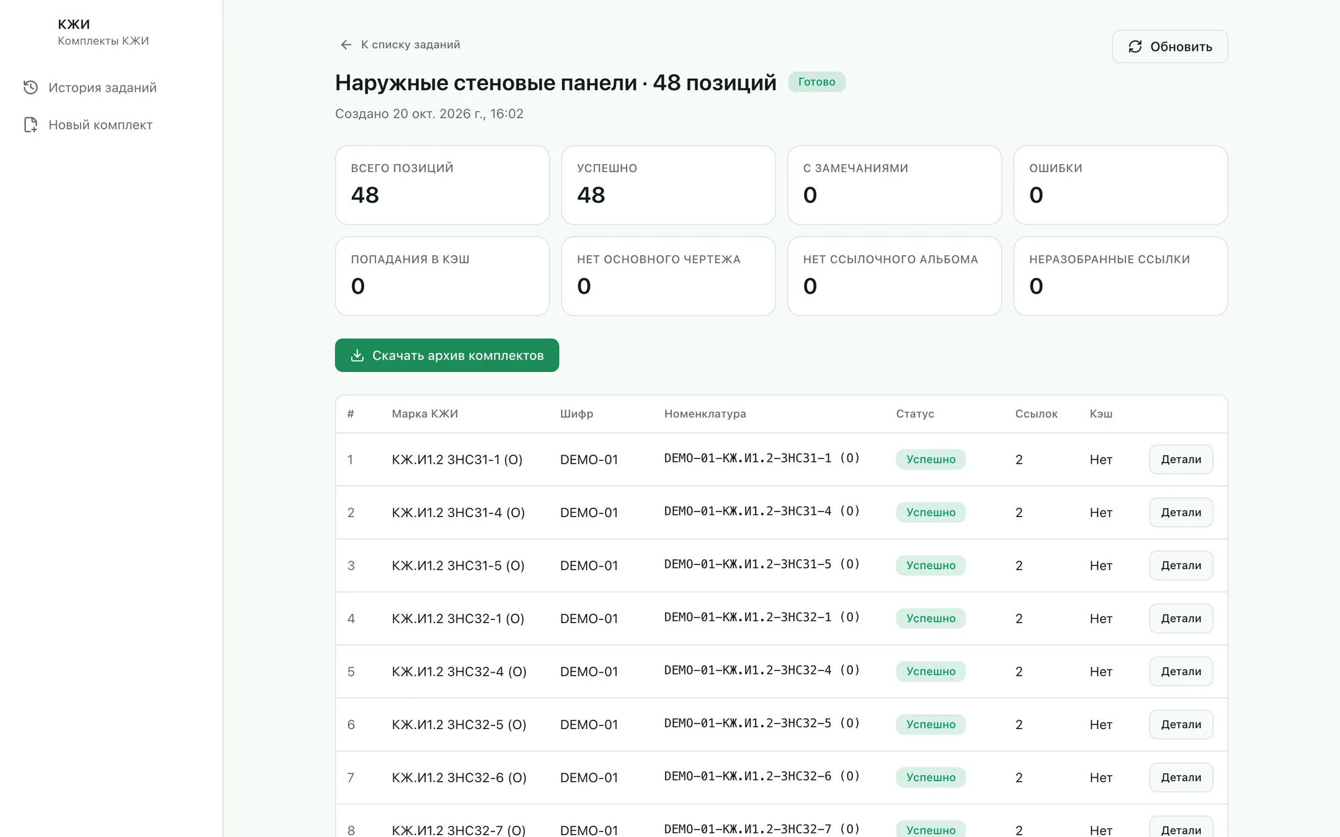The image size is (1340, 837).
Task: Click the history clock icon in sidebar
Action: 30,87
